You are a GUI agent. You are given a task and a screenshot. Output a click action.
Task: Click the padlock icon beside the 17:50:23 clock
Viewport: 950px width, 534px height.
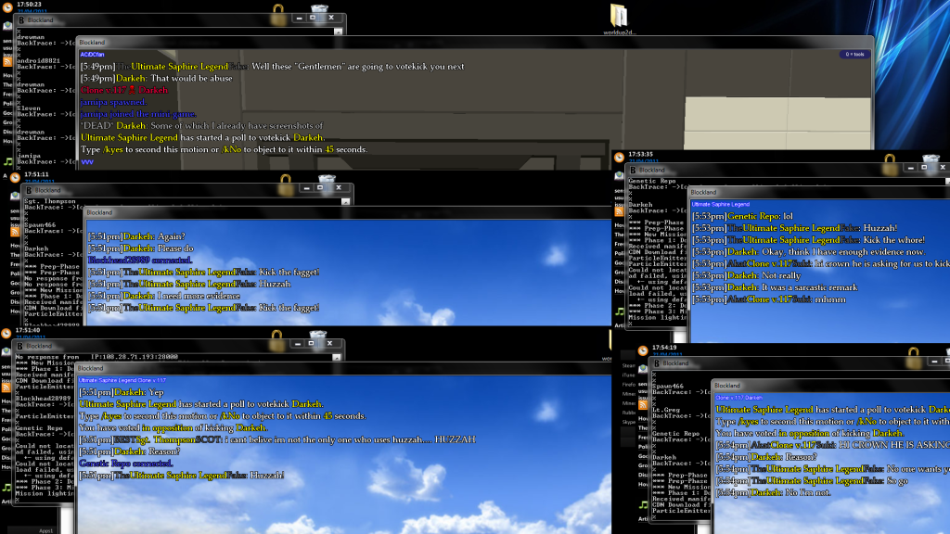(x=278, y=15)
